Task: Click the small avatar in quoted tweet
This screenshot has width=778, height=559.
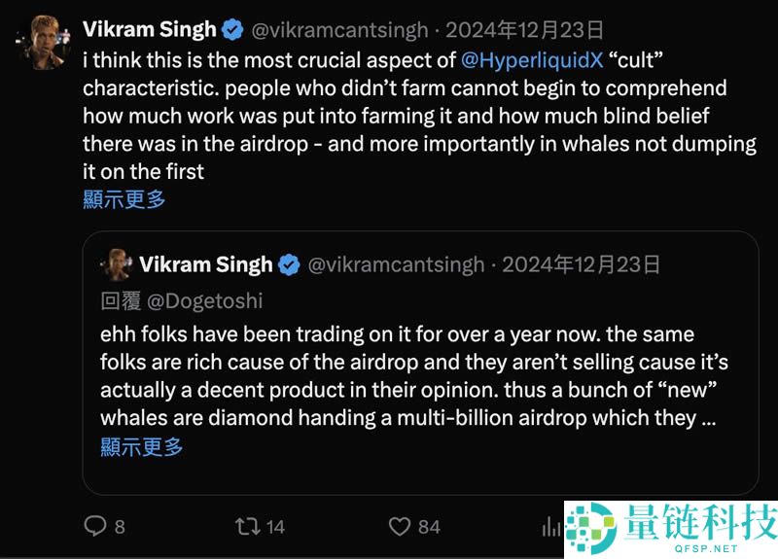Action: pos(118,264)
